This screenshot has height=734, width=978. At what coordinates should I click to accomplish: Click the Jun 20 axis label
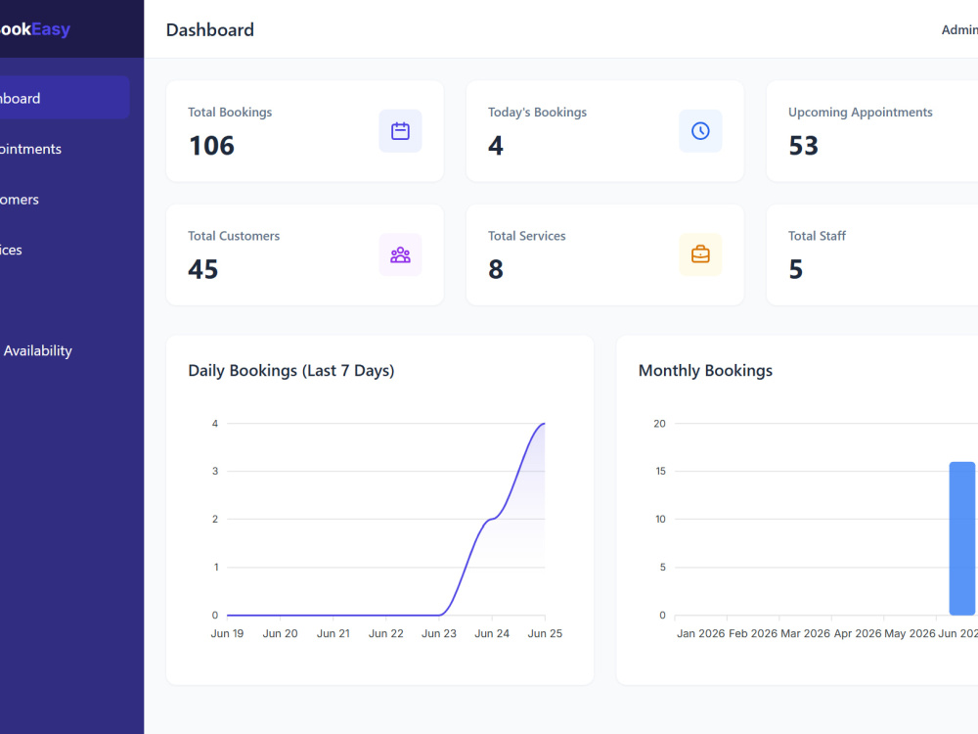click(280, 633)
